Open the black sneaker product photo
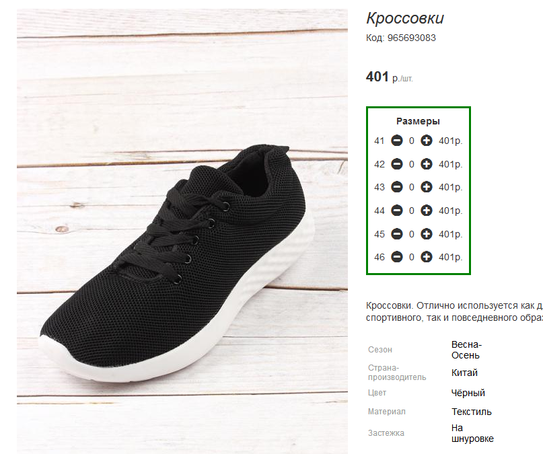Image resolution: width=543 pixels, height=454 pixels. click(x=182, y=231)
